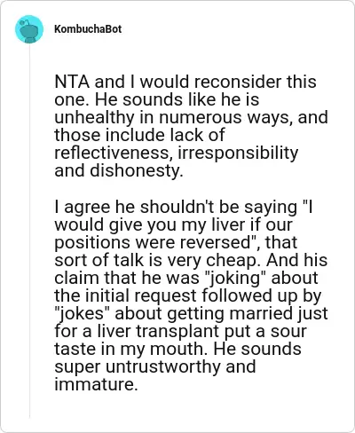355x433 pixels.
Task: Click the word 'NTA' in the comment
Action: pos(72,83)
